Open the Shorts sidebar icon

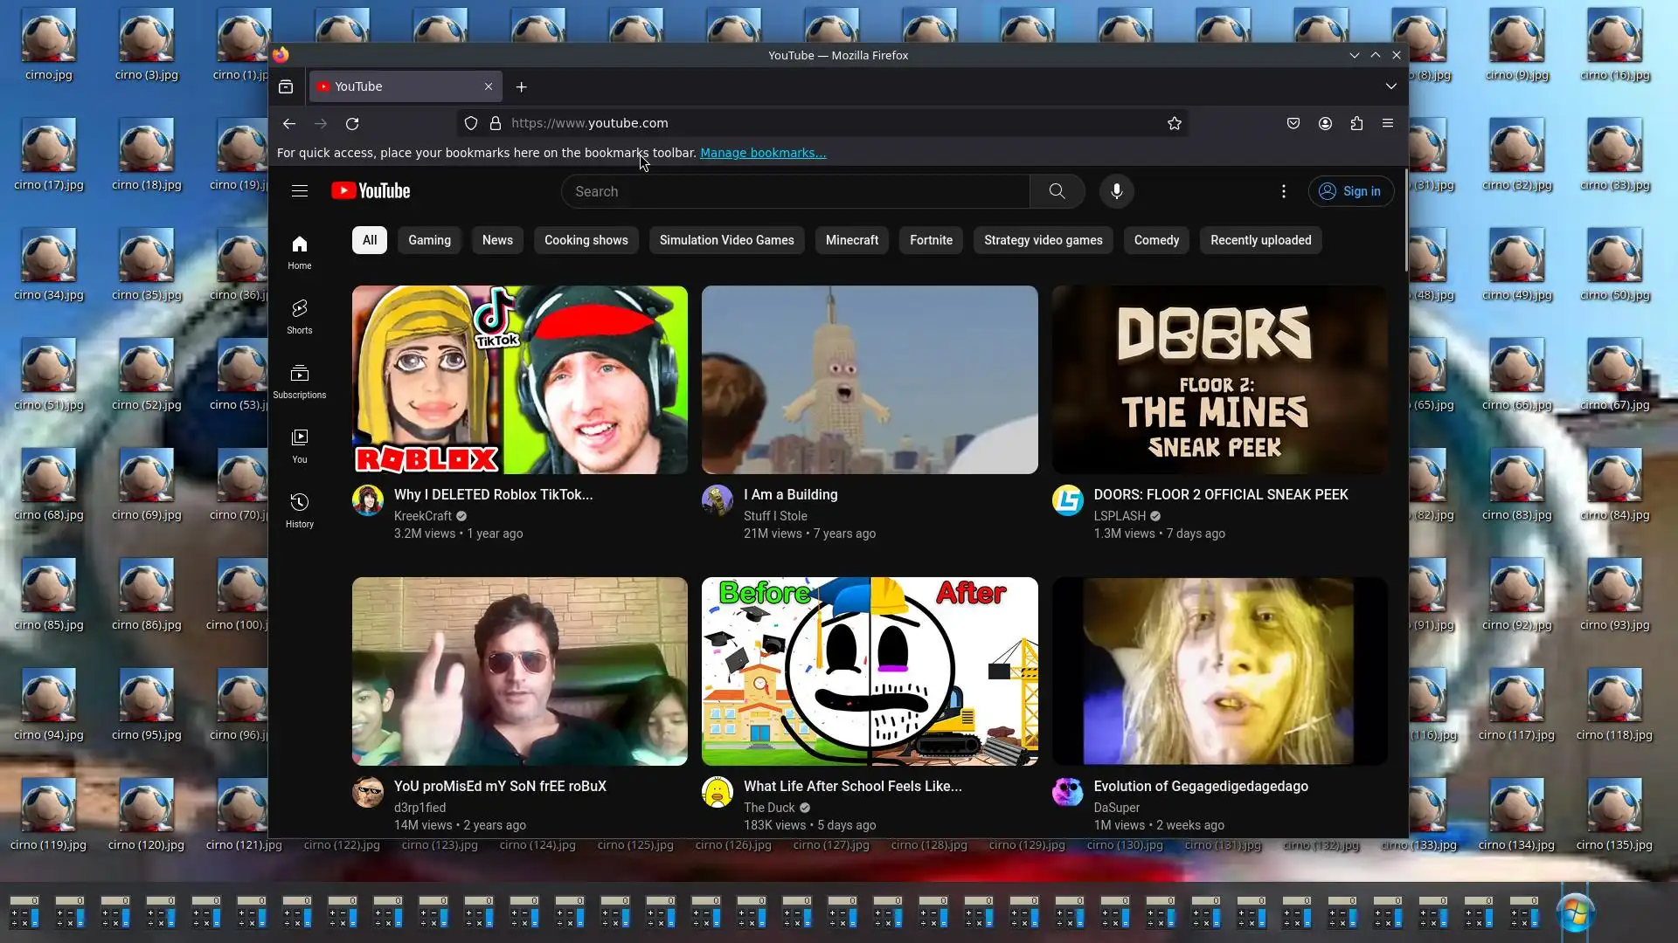[x=300, y=316]
